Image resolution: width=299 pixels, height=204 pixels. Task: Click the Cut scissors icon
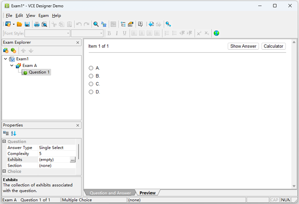point(54,24)
